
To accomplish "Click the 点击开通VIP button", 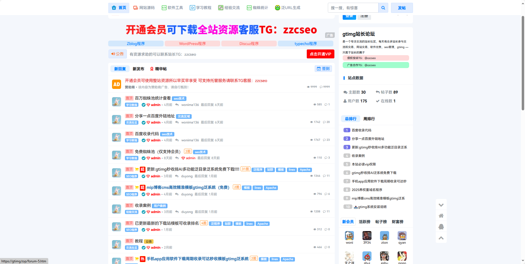I will [x=320, y=54].
